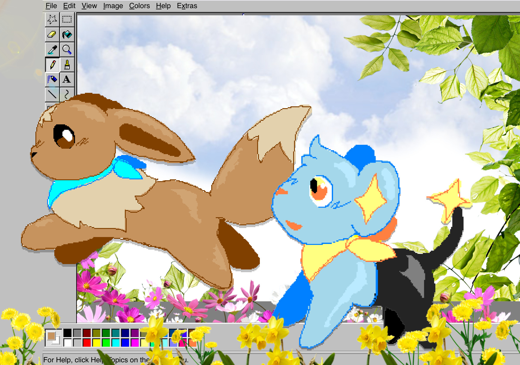This screenshot has height=365, width=520.
Task: Click the status bar help text
Action: point(116,360)
